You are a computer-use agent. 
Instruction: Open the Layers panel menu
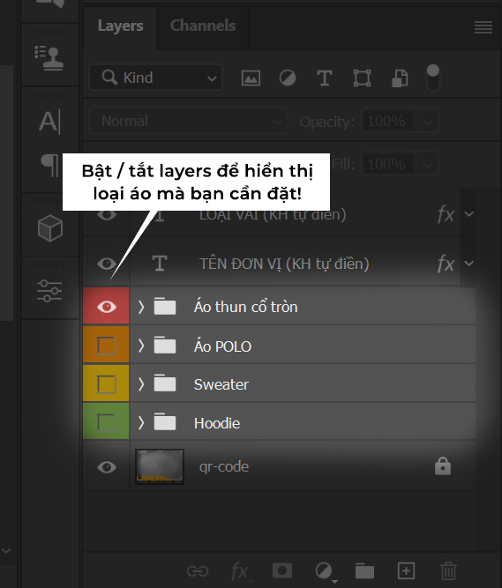pos(483,27)
